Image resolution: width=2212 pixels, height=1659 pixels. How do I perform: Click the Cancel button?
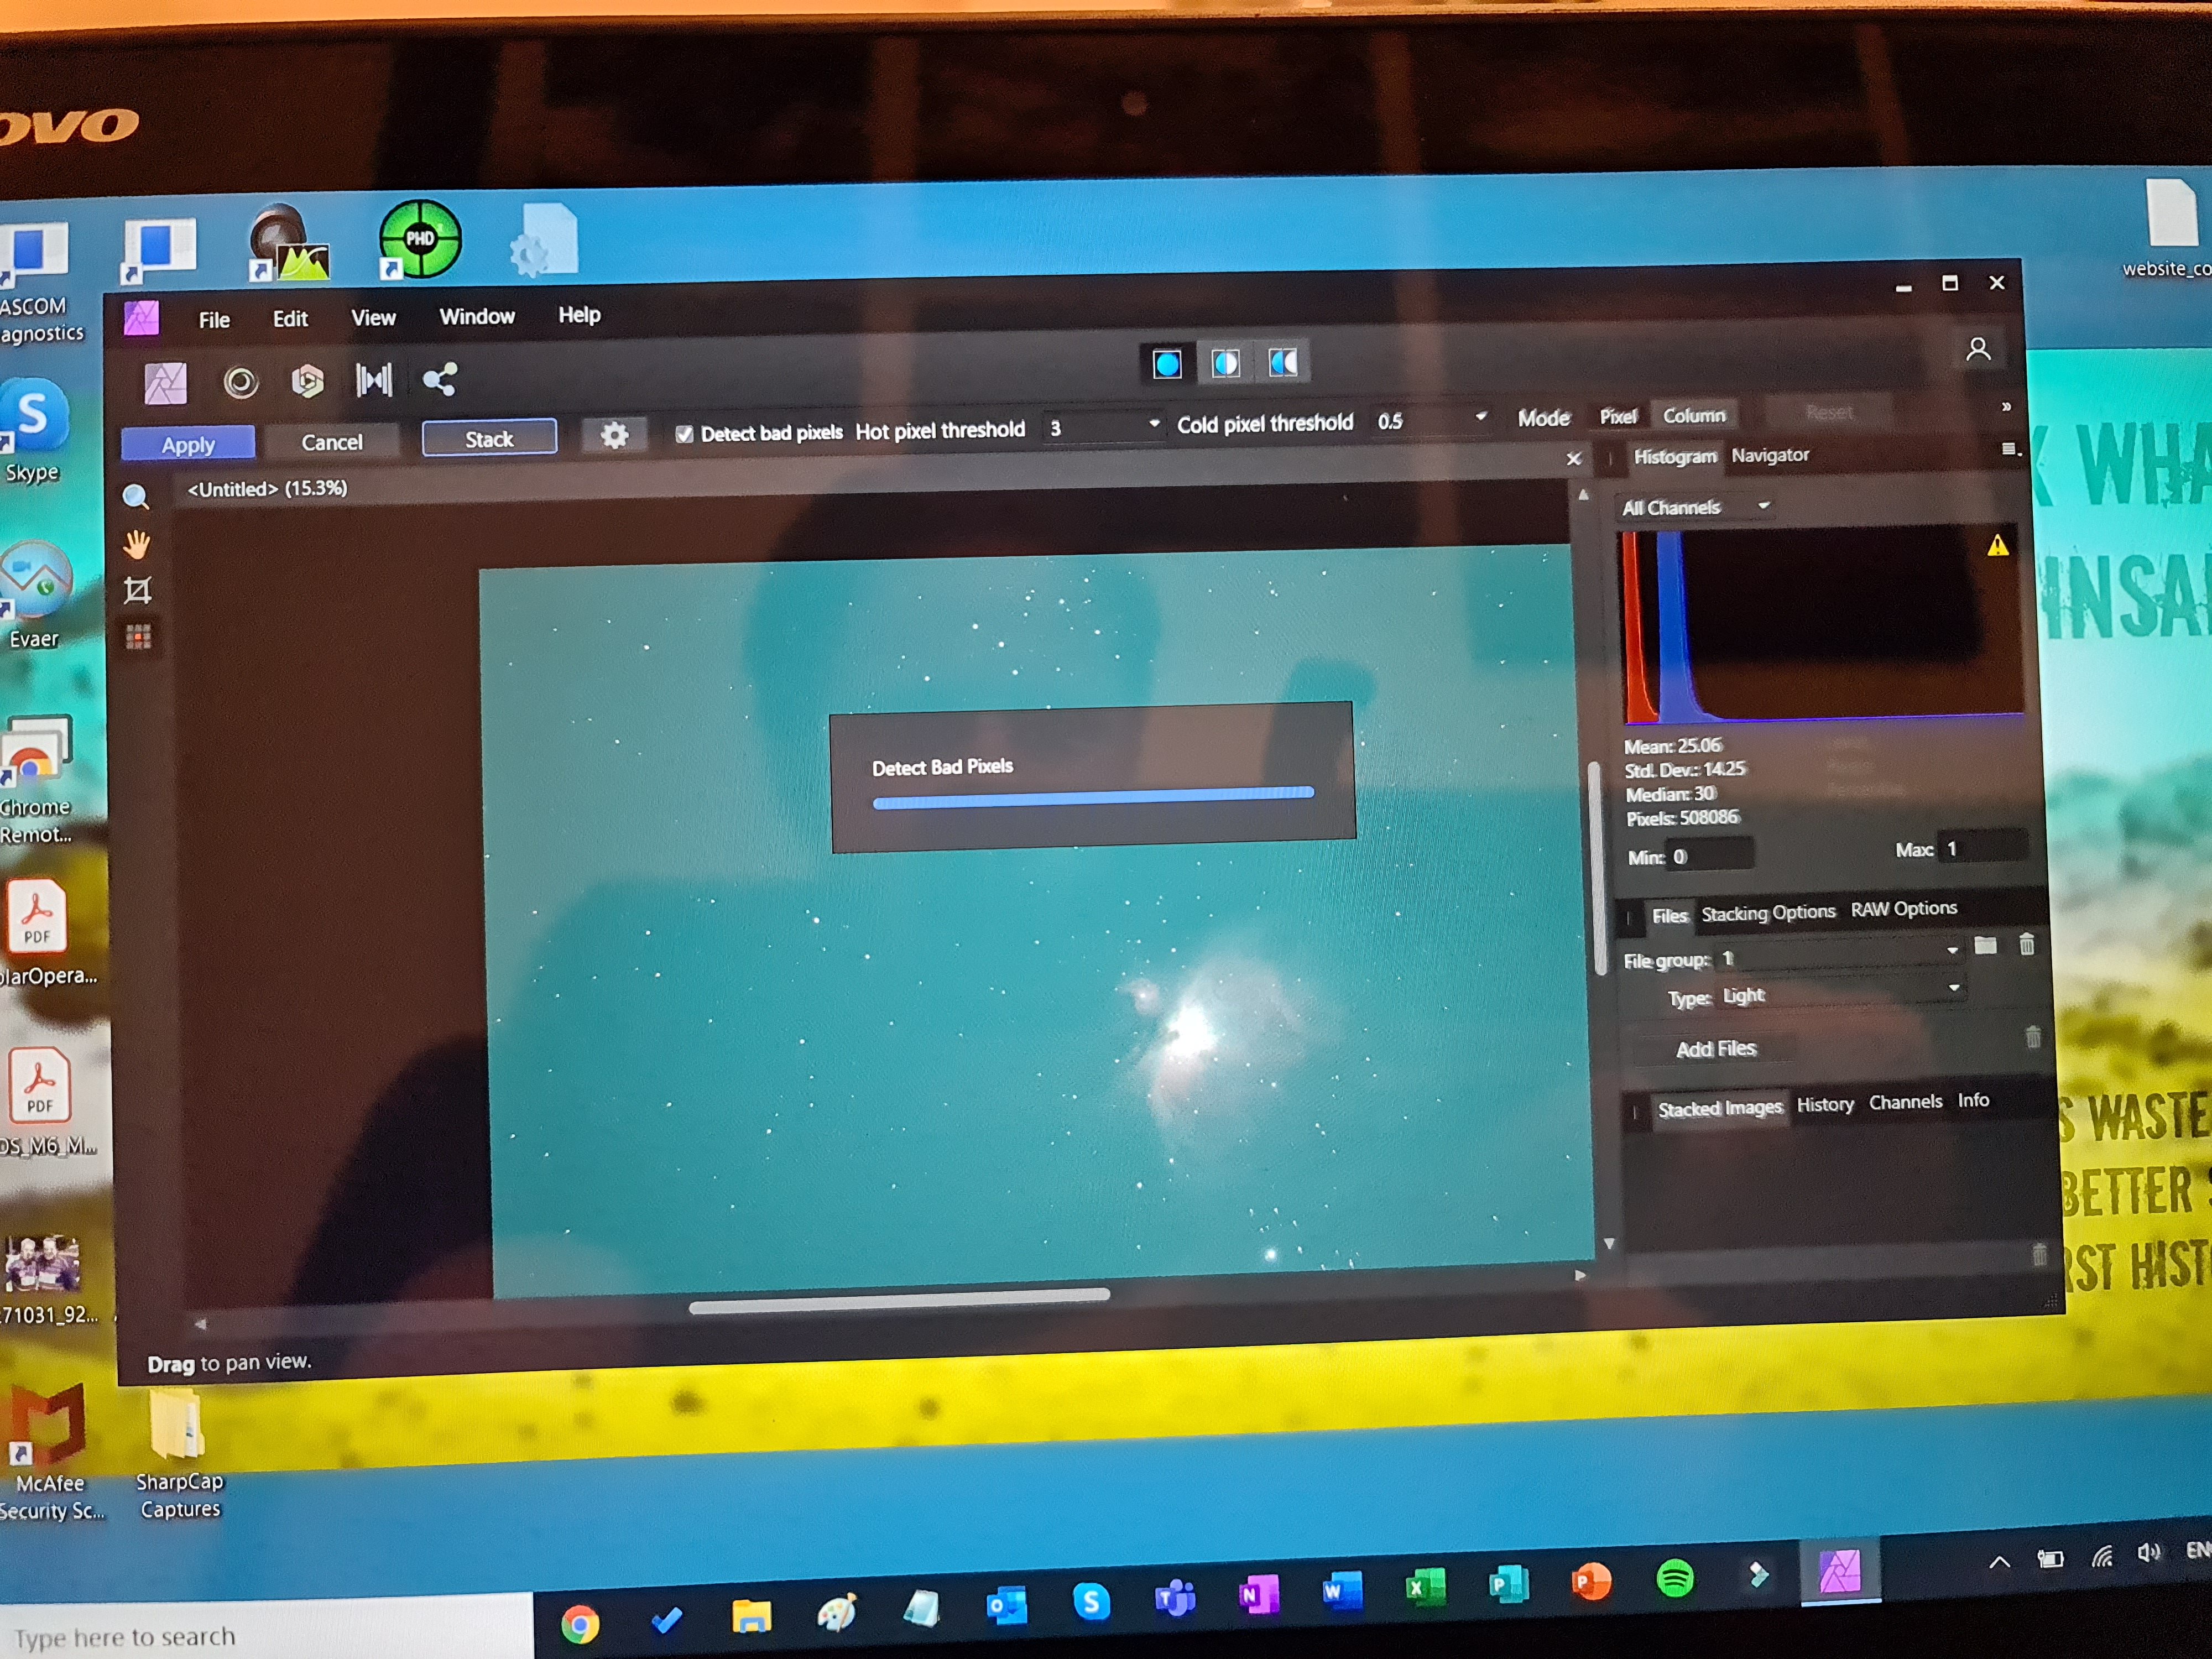[332, 442]
